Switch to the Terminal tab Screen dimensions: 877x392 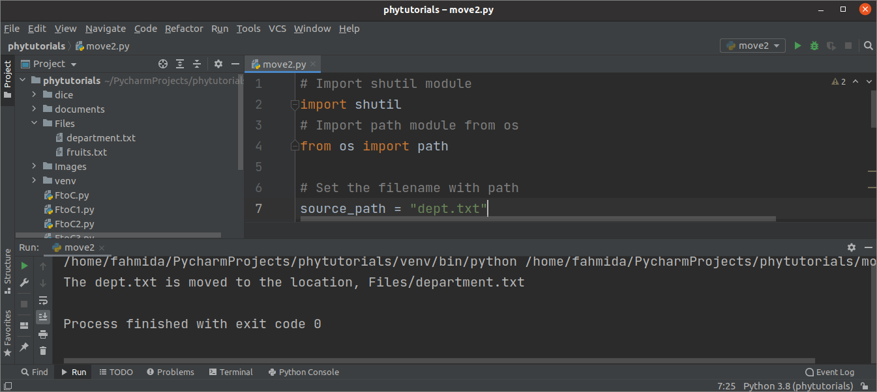point(231,372)
